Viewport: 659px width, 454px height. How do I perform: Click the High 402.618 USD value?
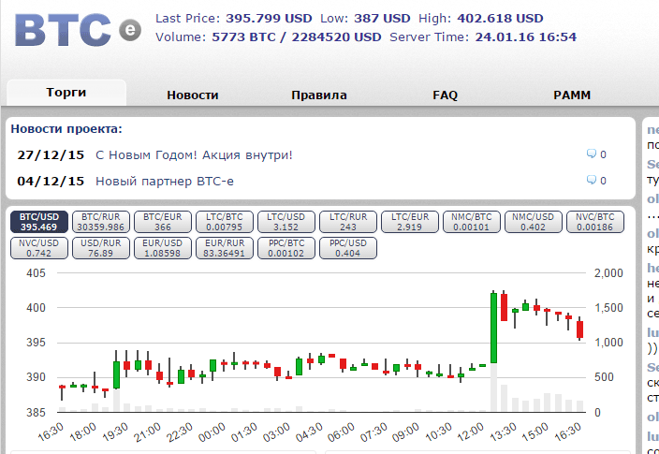tap(500, 19)
